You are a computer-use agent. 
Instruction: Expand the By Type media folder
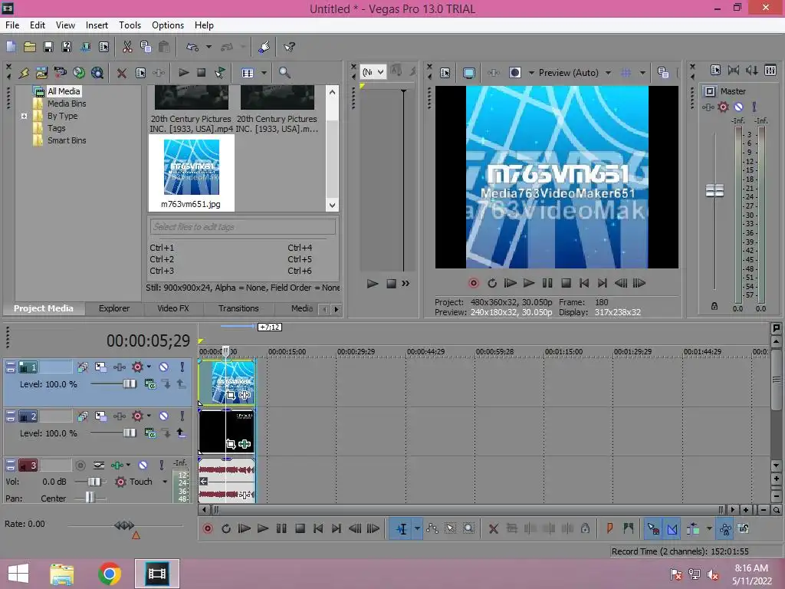pos(24,117)
